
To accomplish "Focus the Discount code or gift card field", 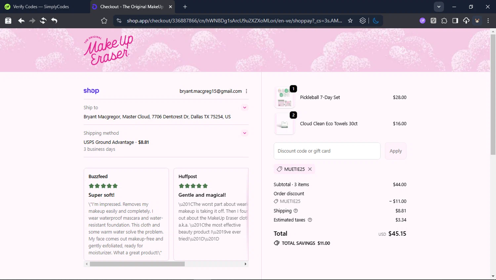I will click(327, 151).
